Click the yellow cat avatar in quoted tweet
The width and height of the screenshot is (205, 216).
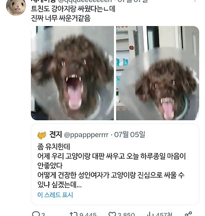pos(42,135)
